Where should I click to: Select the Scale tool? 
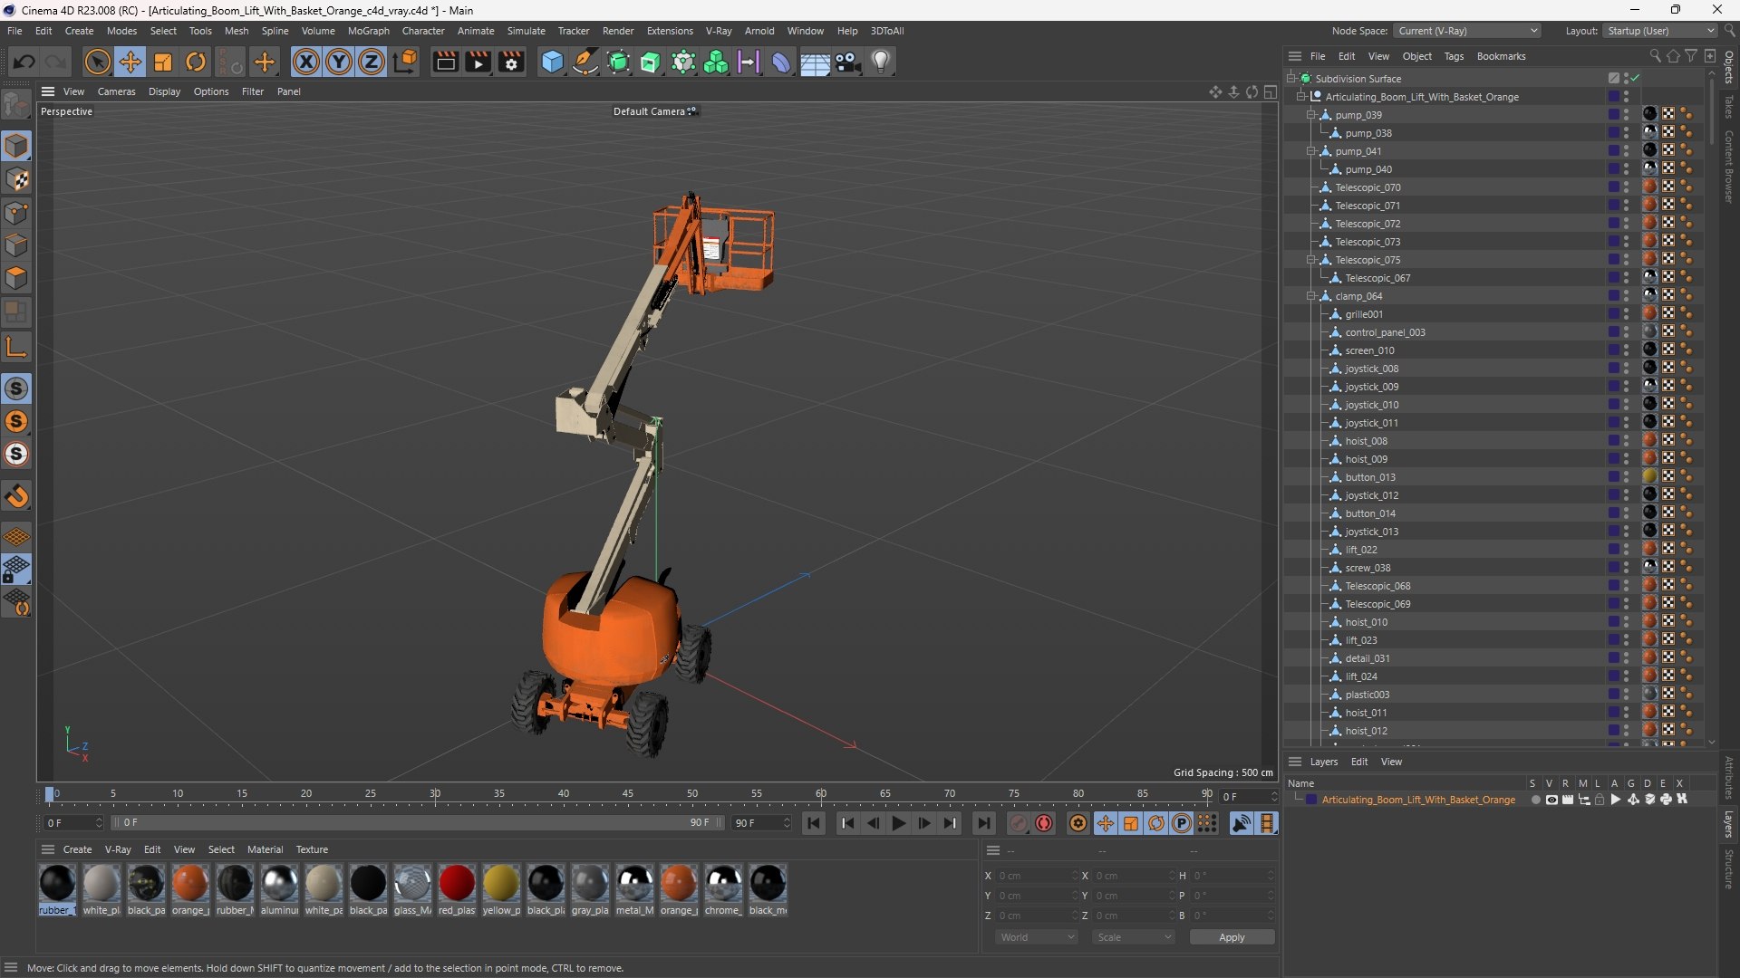pyautogui.click(x=163, y=62)
